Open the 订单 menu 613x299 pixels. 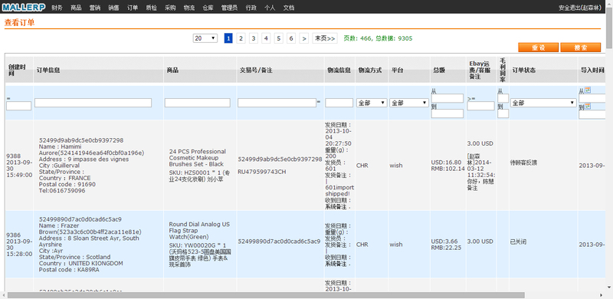pos(133,8)
